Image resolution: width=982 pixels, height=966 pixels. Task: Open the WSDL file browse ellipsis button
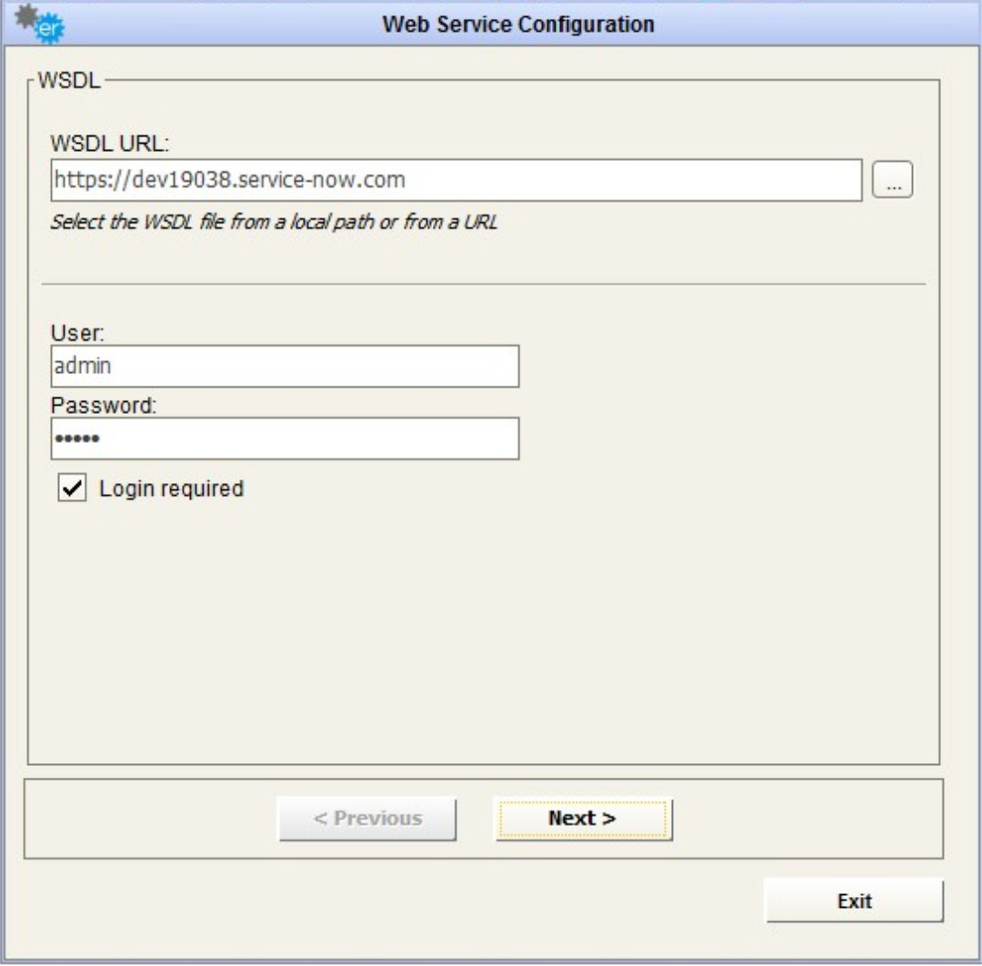pos(892,181)
